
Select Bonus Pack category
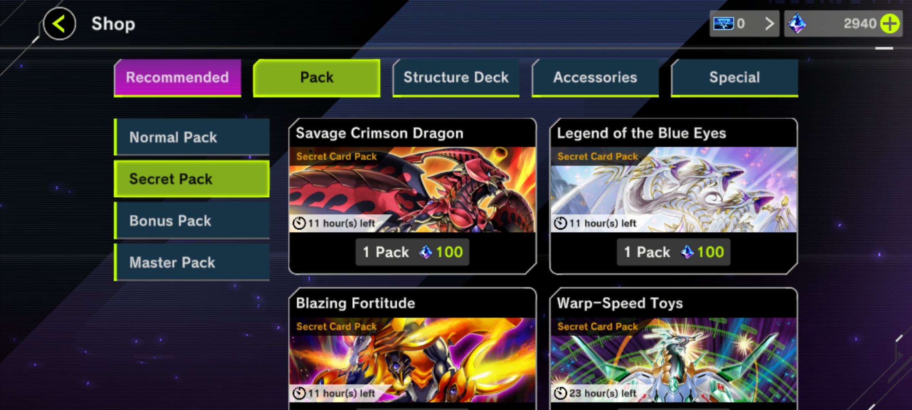192,221
